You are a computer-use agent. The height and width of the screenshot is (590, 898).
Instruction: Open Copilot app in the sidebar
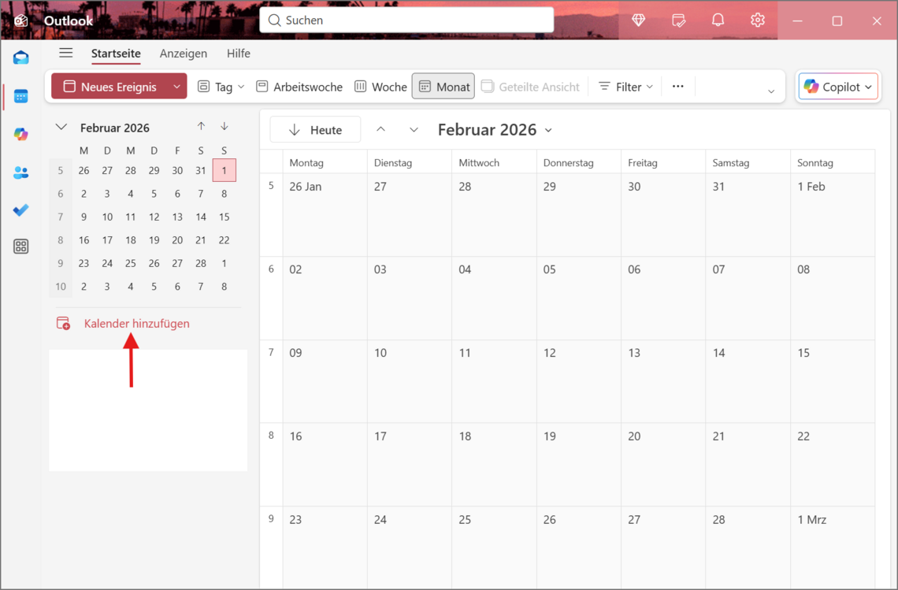pos(21,135)
